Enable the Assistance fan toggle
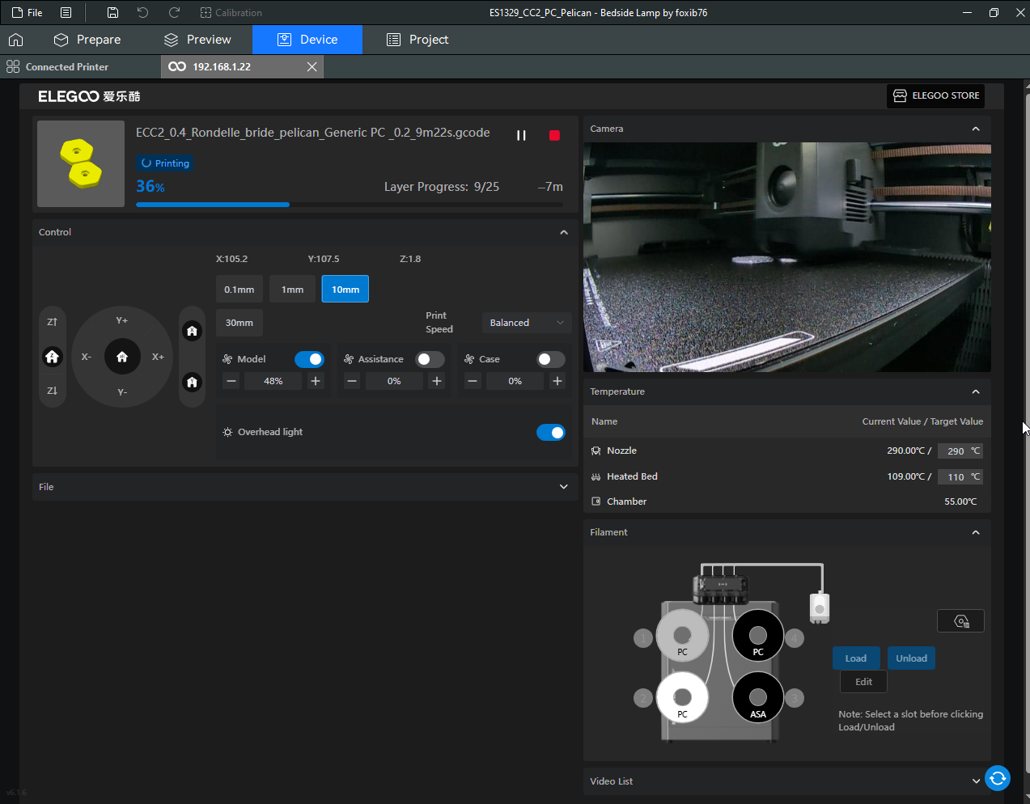The width and height of the screenshot is (1030, 804). click(x=430, y=359)
